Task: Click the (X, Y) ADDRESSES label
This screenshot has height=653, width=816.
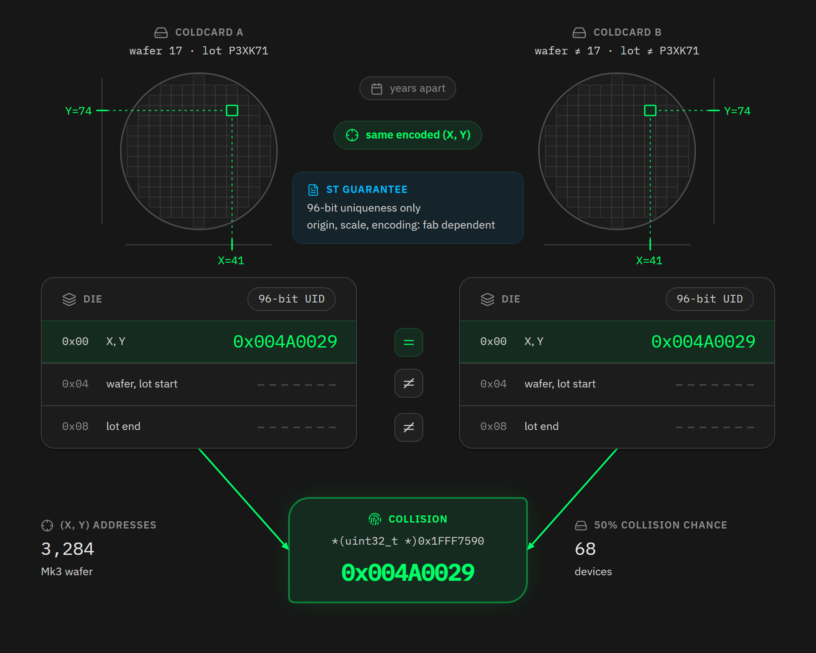Action: click(108, 525)
